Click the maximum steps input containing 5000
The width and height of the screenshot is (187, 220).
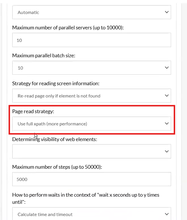[91, 179]
